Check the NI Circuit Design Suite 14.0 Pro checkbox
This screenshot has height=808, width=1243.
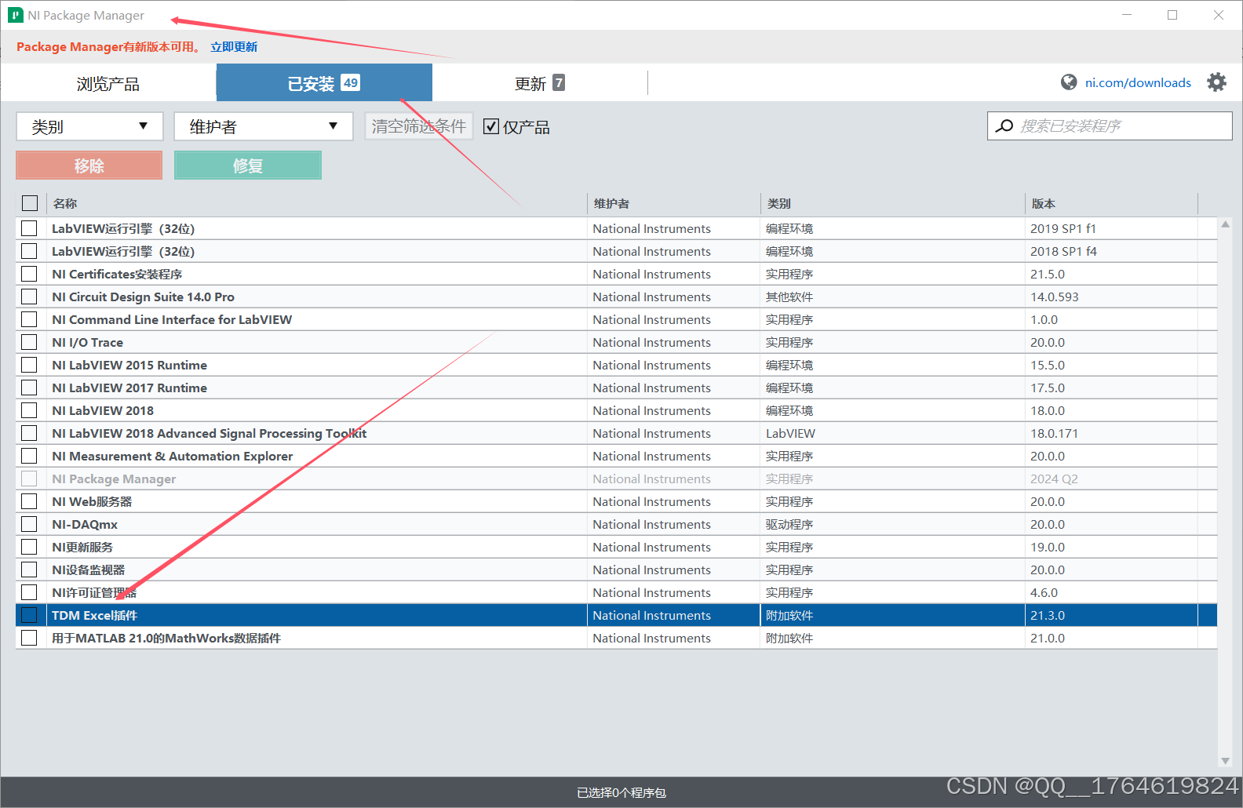pos(29,297)
